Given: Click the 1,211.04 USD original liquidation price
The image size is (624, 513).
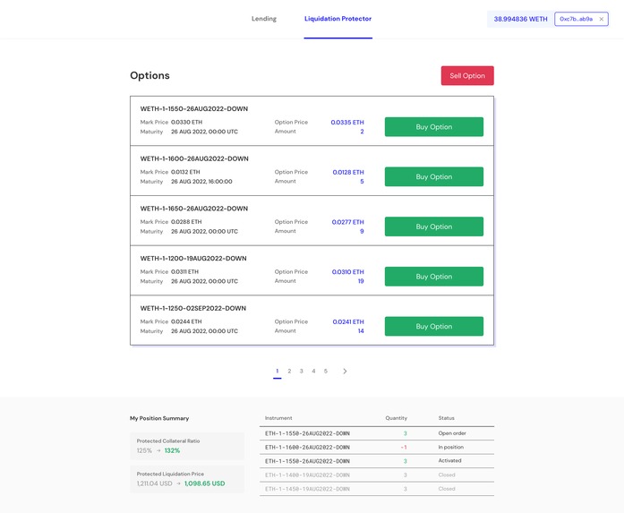Looking at the screenshot, I should (154, 483).
